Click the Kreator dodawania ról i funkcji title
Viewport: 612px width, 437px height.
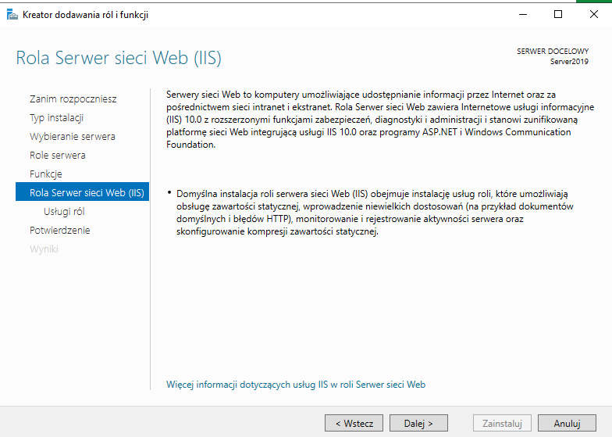pyautogui.click(x=86, y=15)
